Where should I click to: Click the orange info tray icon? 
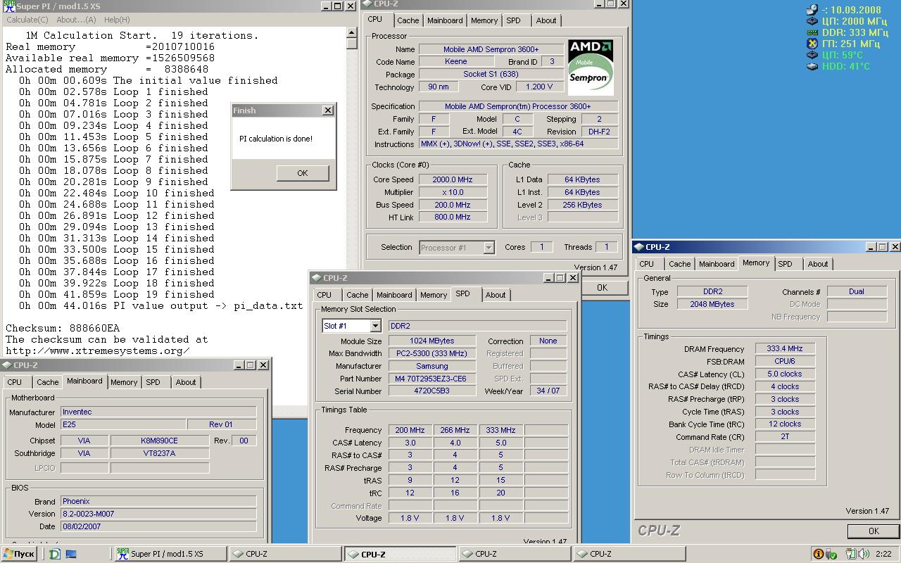818,554
